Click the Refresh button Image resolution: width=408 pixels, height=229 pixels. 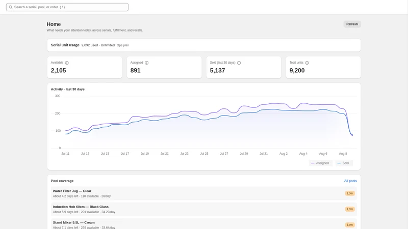pyautogui.click(x=352, y=24)
